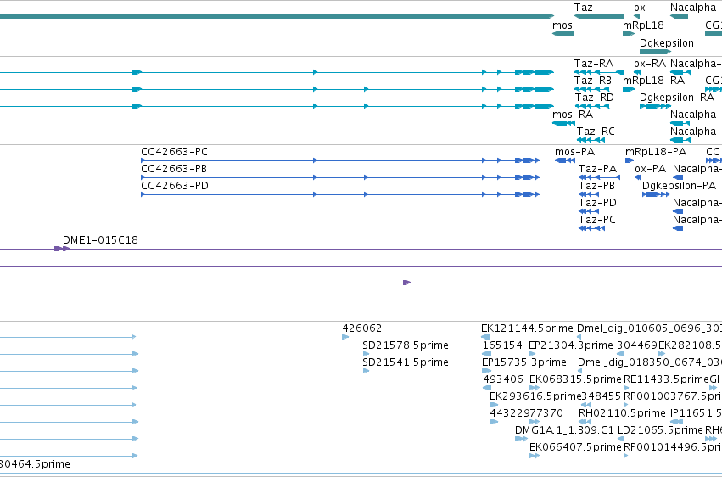The width and height of the screenshot is (722, 477).
Task: Select the SD21578.5prime EST label
Action: 406,345
